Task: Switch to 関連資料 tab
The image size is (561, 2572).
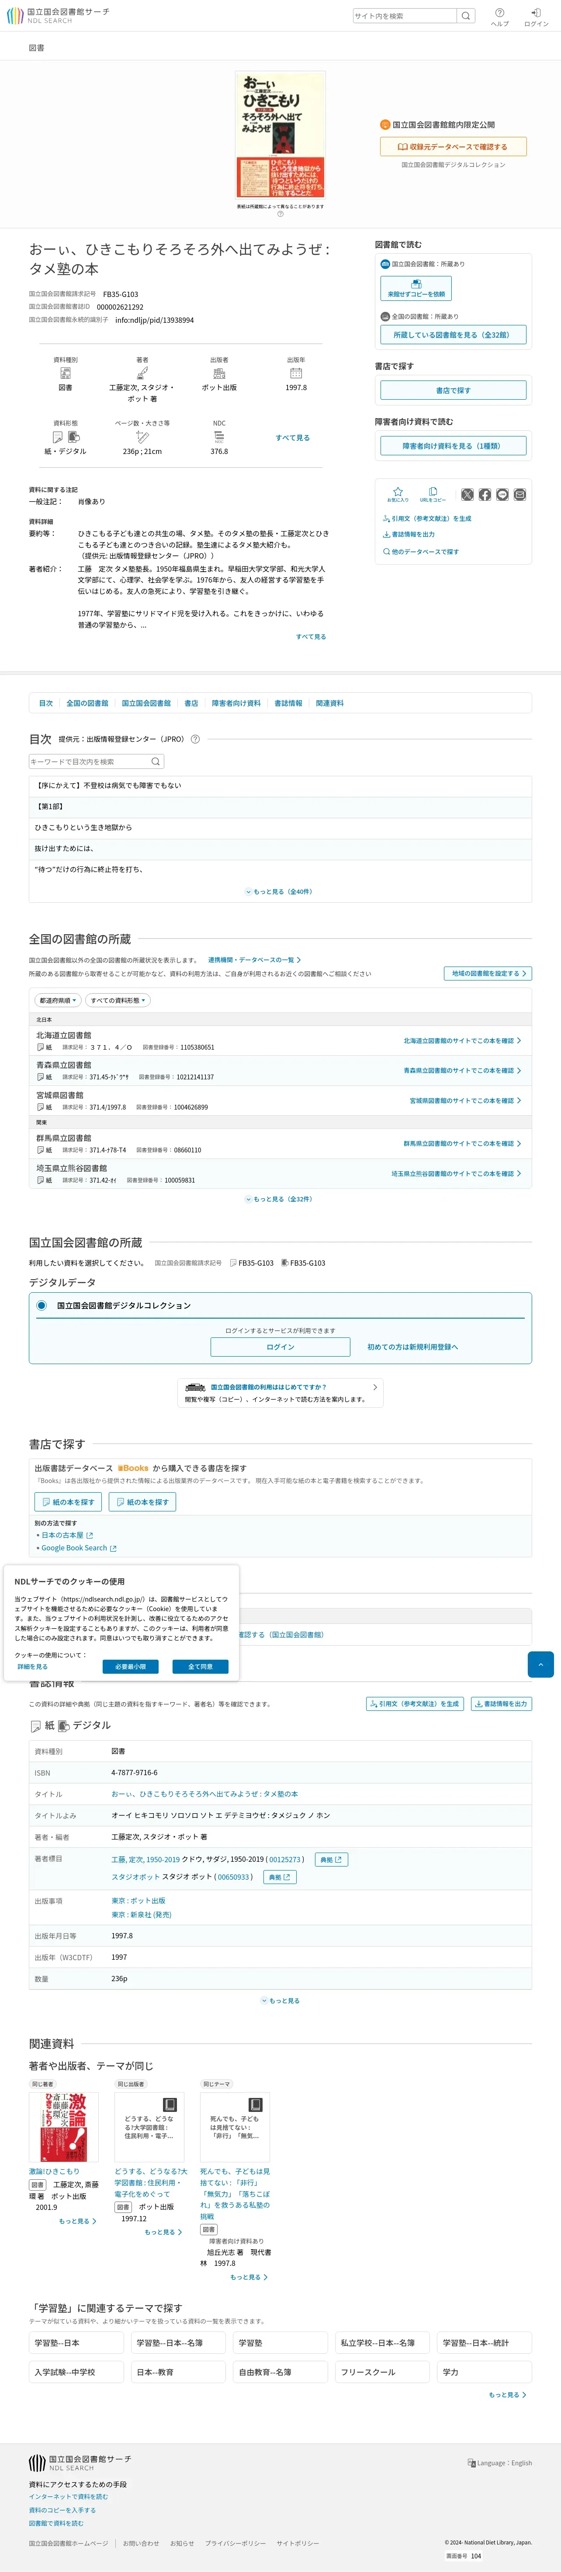Action: (329, 703)
